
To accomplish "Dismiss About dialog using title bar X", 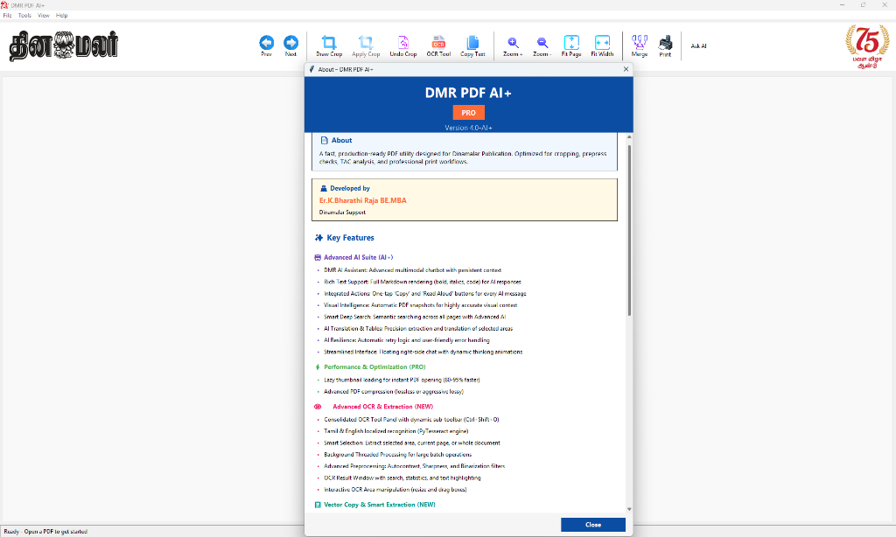I will click(x=626, y=69).
